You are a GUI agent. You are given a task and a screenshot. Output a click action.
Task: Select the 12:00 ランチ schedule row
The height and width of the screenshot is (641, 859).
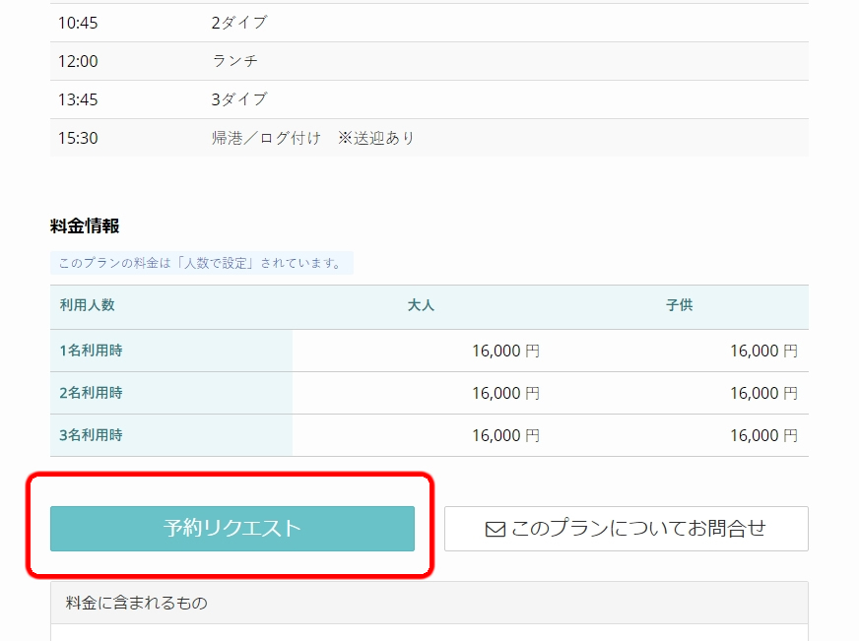click(234, 61)
